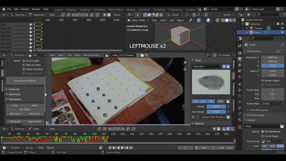Click the Set Origin button
286x161 pixels.
click(25, 110)
